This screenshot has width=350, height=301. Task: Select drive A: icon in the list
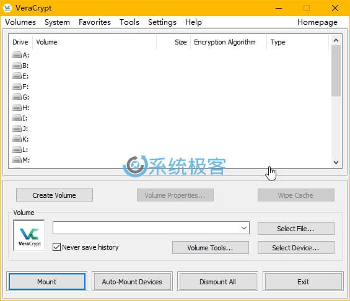17,55
